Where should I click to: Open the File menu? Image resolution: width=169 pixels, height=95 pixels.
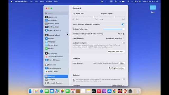(31, 1)
